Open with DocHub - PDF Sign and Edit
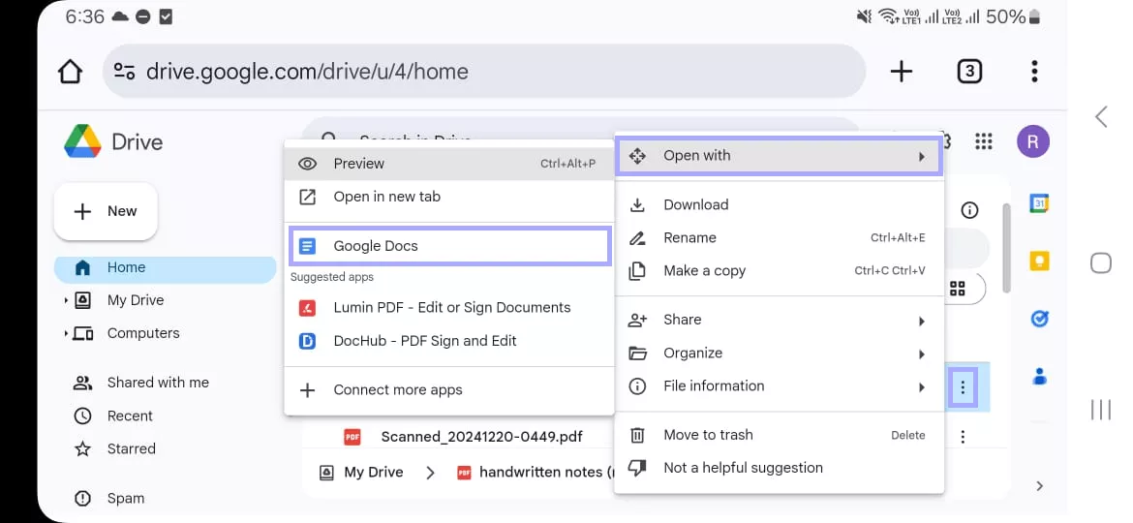This screenshot has width=1133, height=523. [448, 341]
